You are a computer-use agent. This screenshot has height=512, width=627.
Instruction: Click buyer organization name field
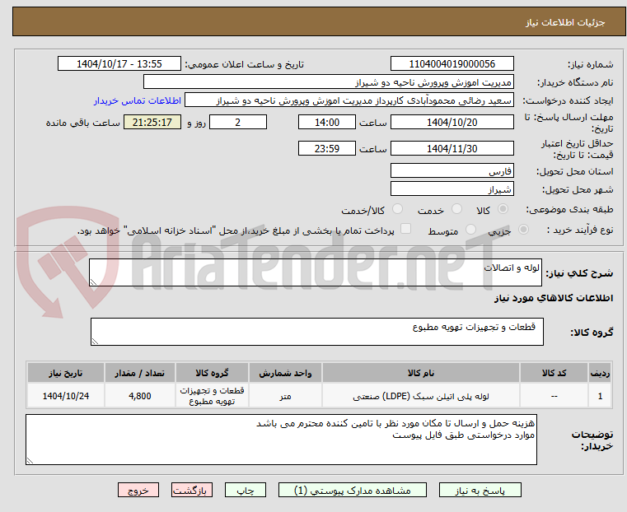click(328, 82)
